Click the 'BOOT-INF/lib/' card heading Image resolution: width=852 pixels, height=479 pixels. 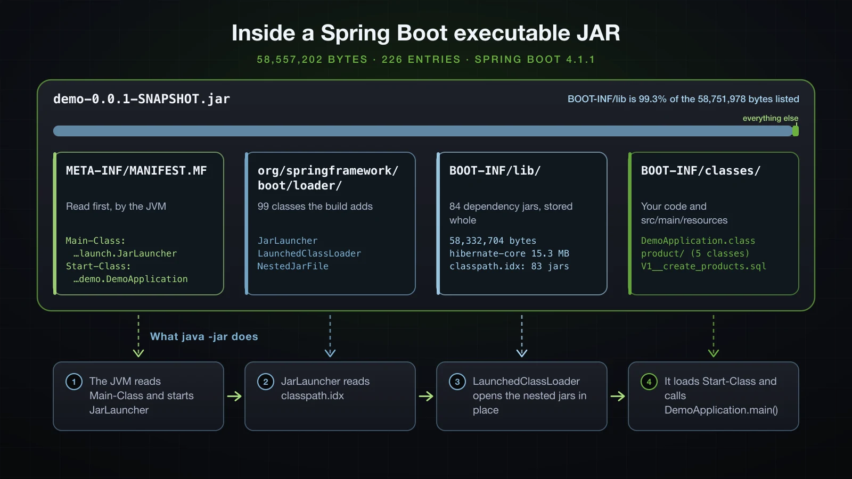tap(495, 171)
